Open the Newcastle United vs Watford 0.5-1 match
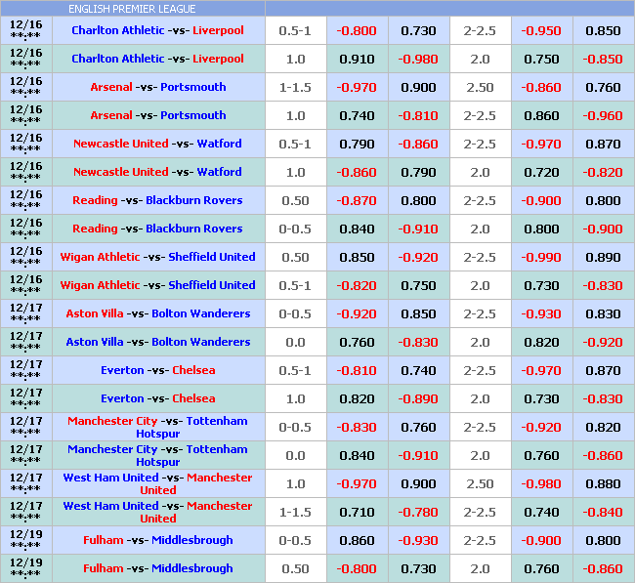 (157, 144)
